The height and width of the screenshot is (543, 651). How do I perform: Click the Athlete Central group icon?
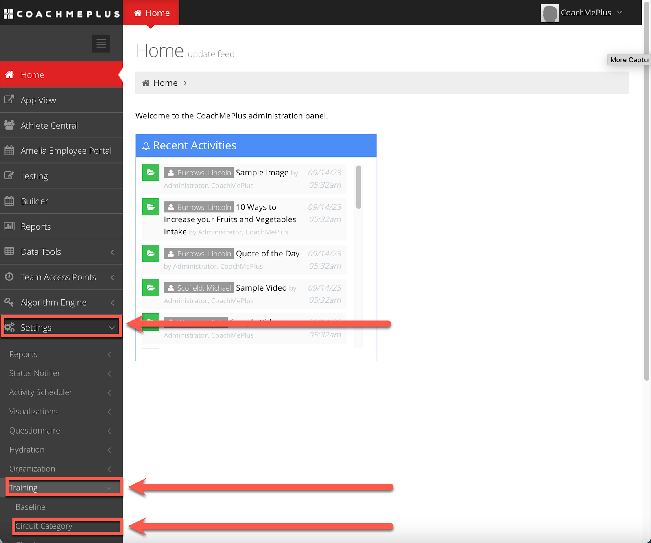9,125
